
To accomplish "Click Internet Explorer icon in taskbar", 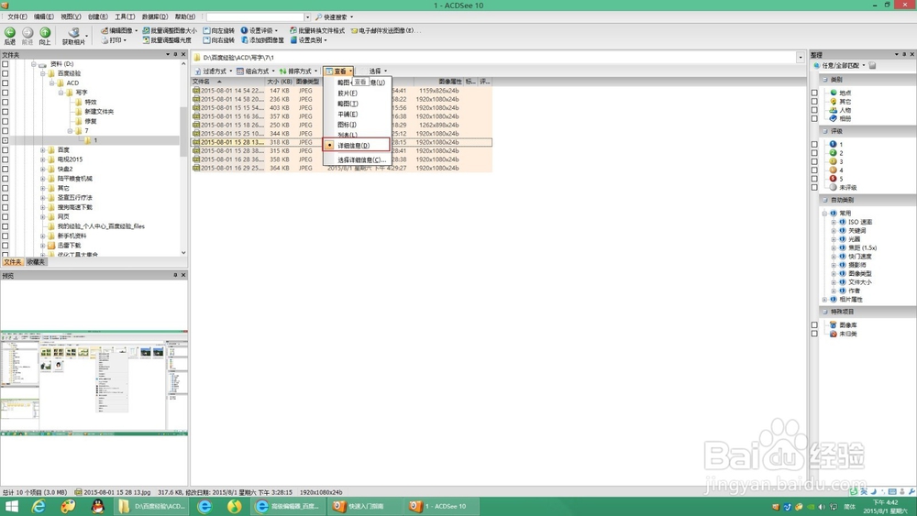I will [38, 506].
